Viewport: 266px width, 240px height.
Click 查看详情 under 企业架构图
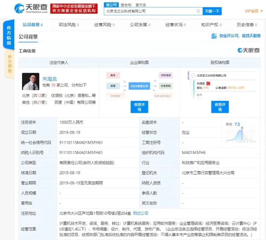pyautogui.click(x=139, y=107)
